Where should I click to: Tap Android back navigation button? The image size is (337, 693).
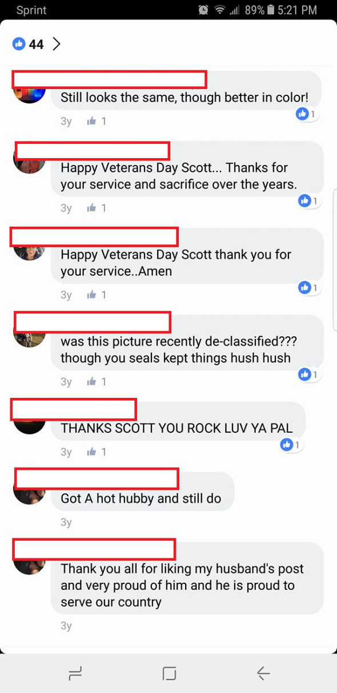point(263,674)
